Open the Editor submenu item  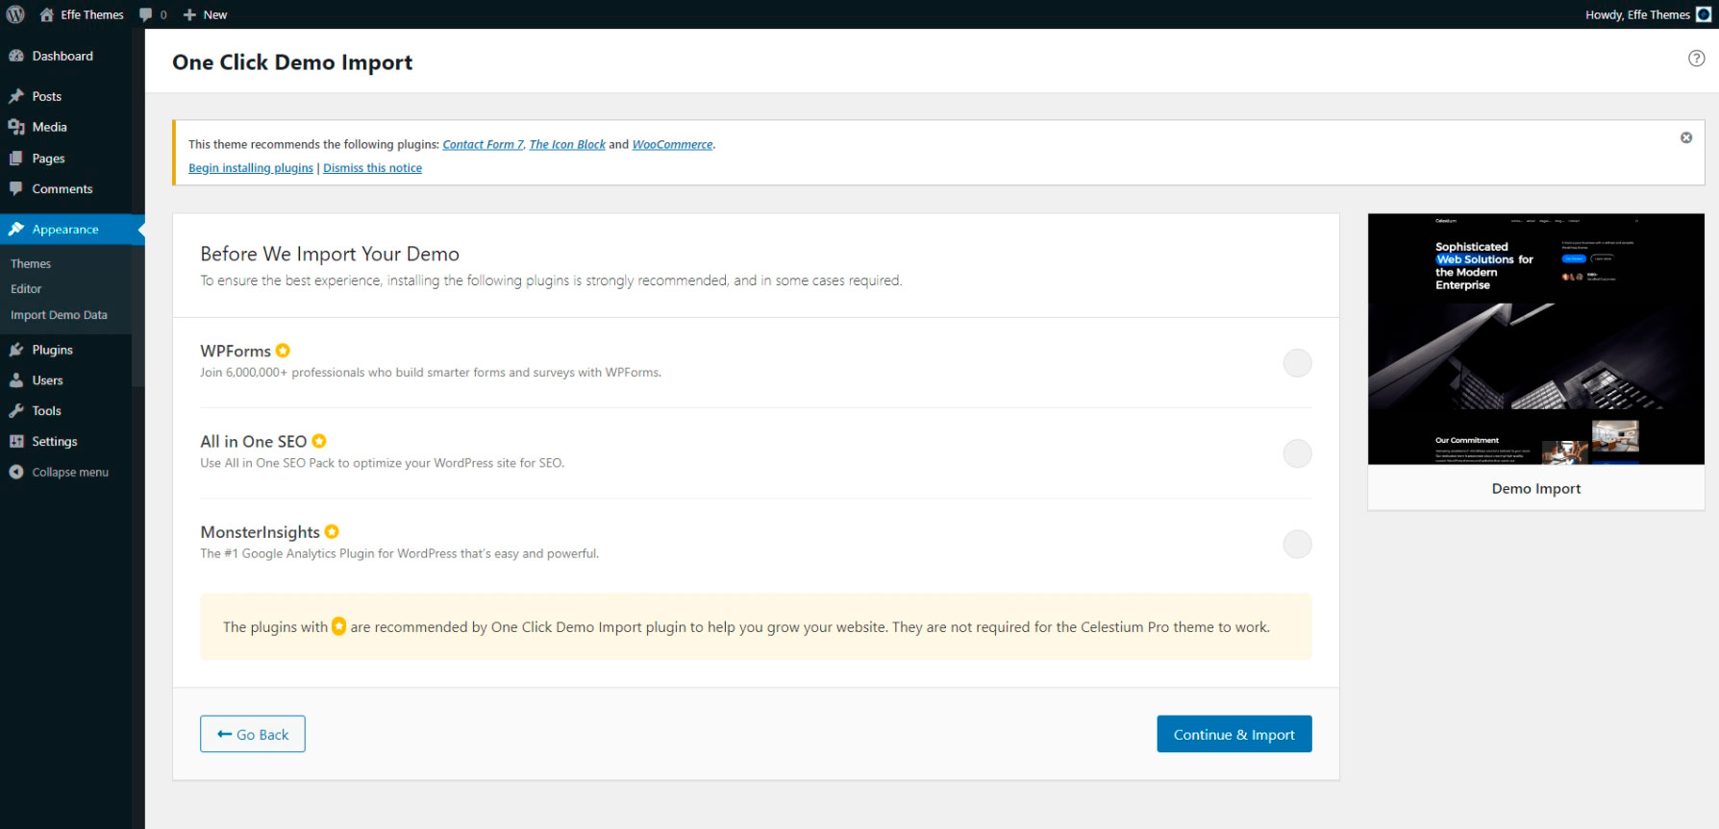pyautogui.click(x=26, y=289)
